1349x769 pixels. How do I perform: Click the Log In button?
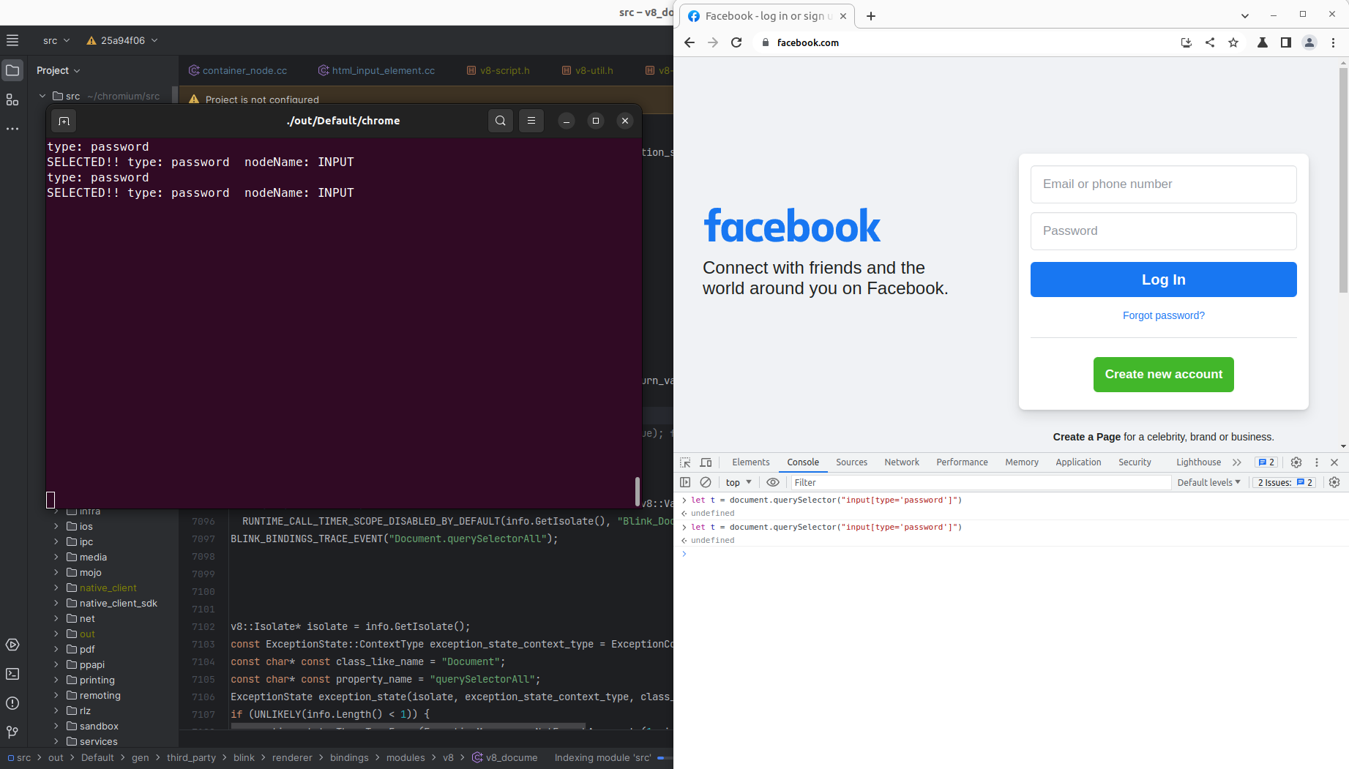point(1164,280)
